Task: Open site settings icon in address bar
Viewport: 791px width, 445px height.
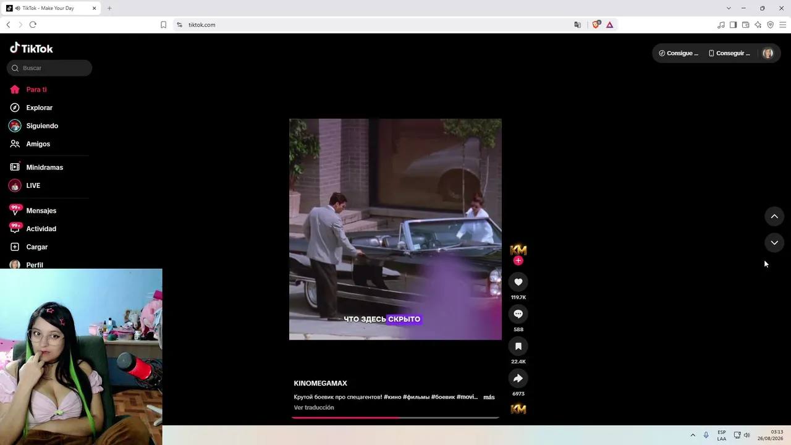Action: click(x=179, y=25)
